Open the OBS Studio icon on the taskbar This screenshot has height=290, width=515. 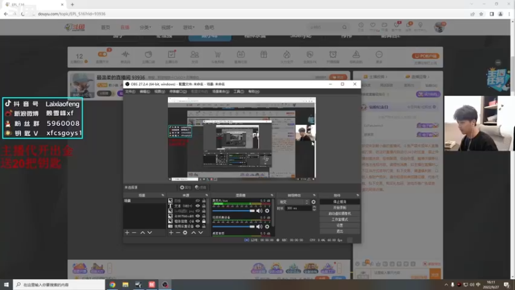coord(165,285)
